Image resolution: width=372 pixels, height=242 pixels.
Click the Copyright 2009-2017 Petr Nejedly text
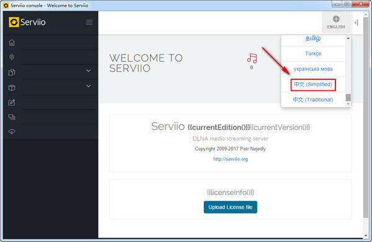pyautogui.click(x=231, y=149)
